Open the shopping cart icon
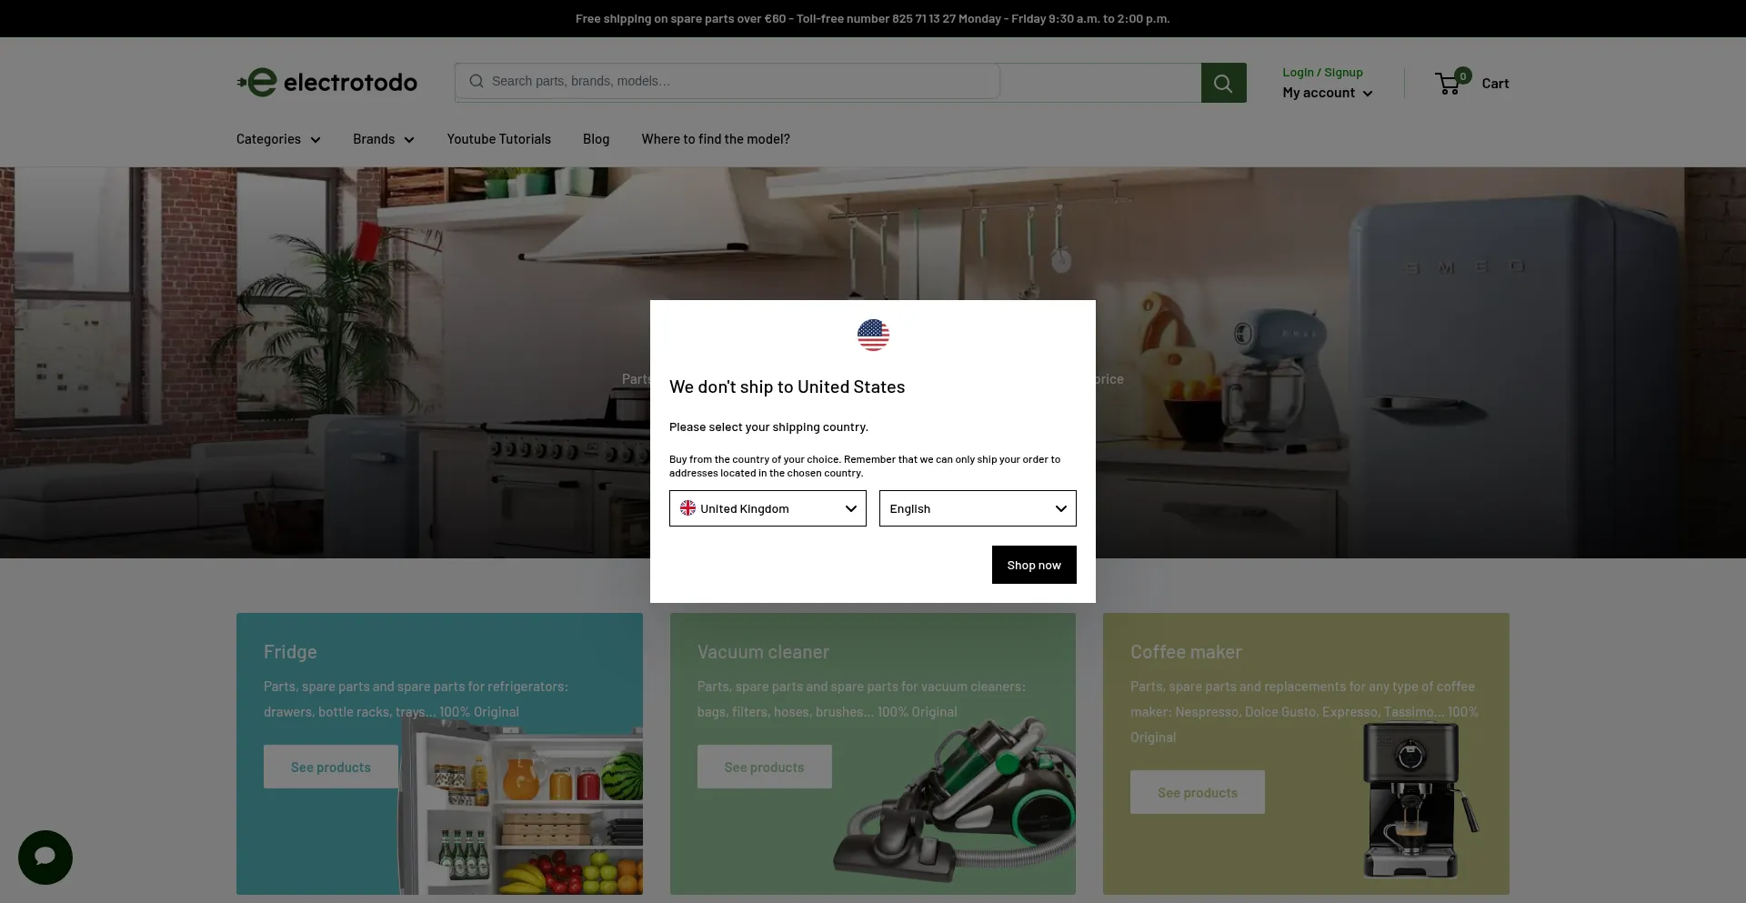Viewport: 1746px width, 903px height. [x=1450, y=83]
